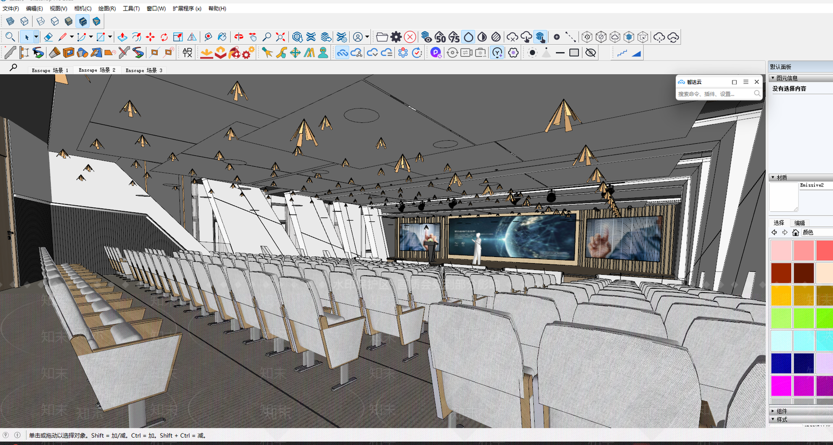
Task: Activate the Push/Pull tool
Action: [122, 37]
